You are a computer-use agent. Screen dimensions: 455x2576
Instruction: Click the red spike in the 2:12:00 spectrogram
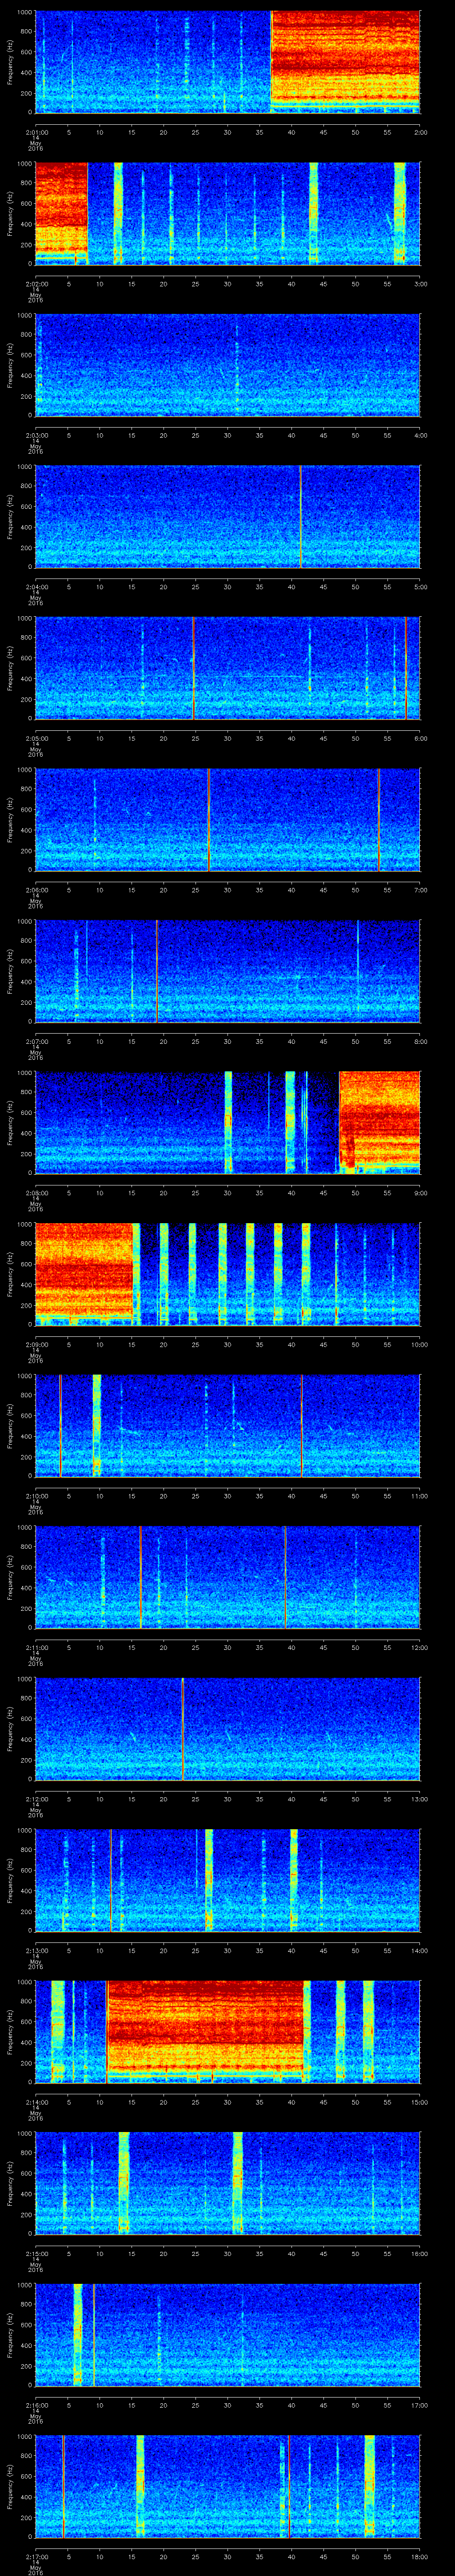click(183, 1728)
